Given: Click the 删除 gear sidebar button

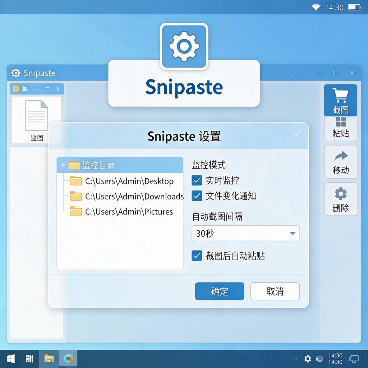Looking at the screenshot, I should (x=341, y=199).
